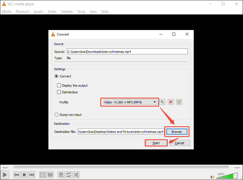Show extended settings equalizer icon
Image resolution: width=243 pixels, height=180 pixels.
click(50, 175)
